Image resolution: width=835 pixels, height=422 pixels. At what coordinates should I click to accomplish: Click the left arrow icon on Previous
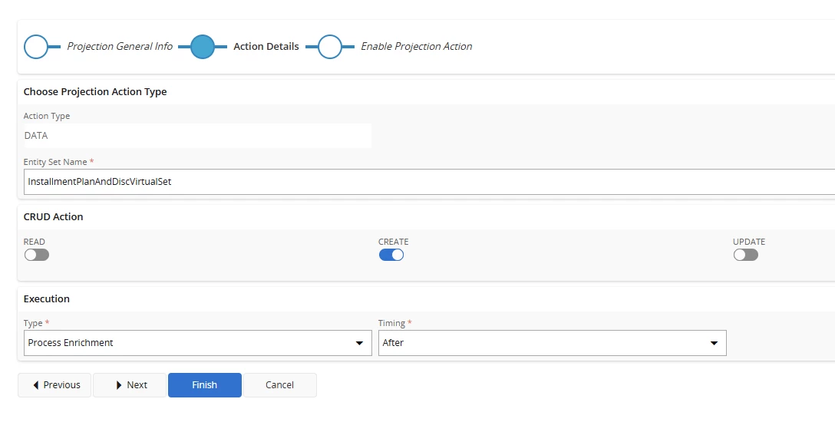[35, 384]
